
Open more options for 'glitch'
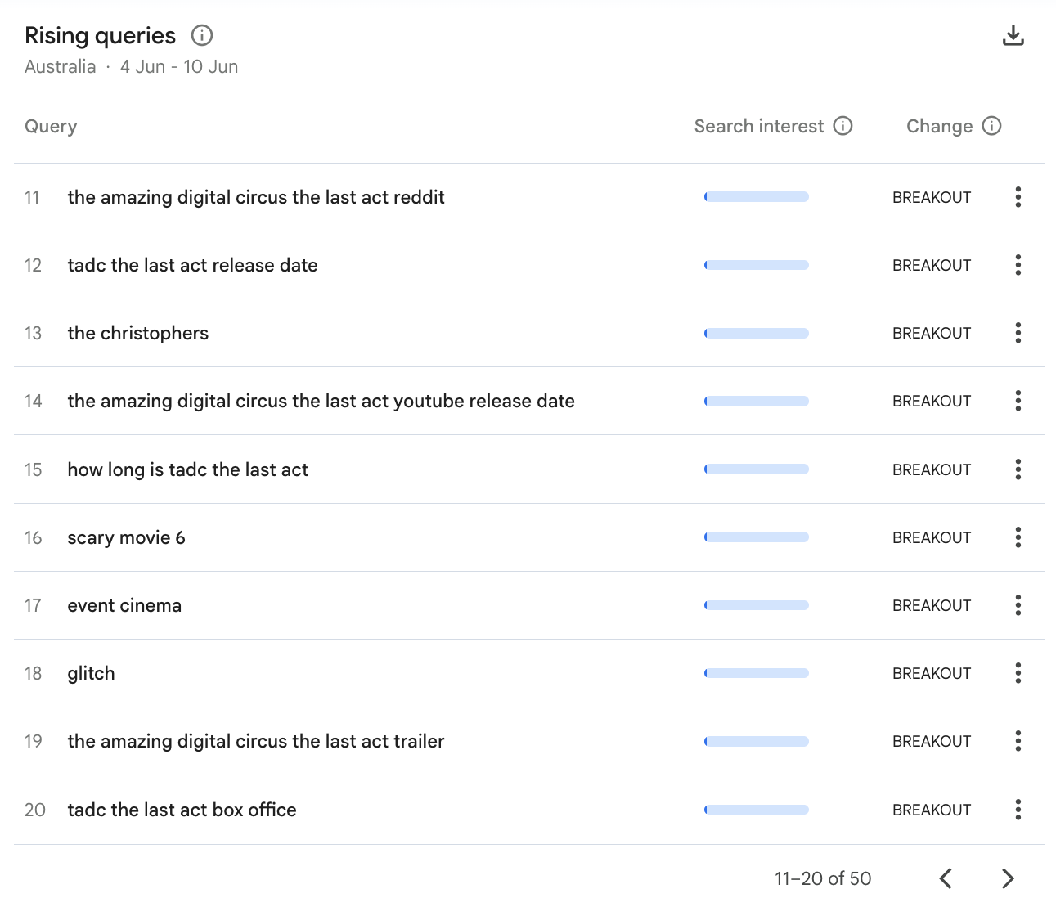(x=1018, y=673)
